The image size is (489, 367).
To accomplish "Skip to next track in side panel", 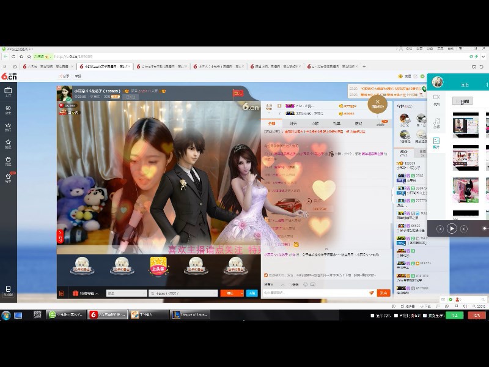I will [x=464, y=229].
